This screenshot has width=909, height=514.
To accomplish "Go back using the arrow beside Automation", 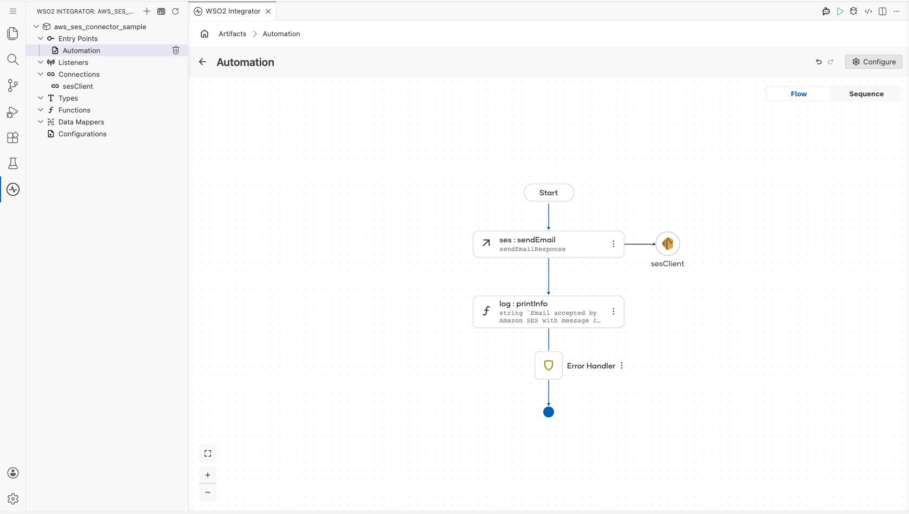I will 202,62.
